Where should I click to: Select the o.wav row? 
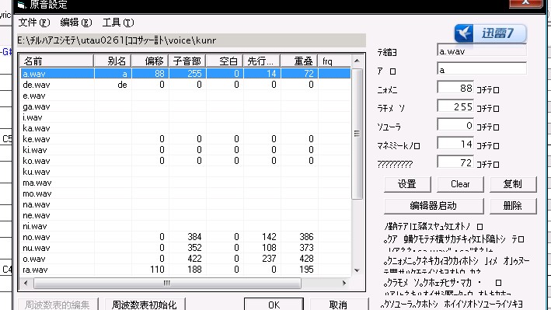click(186, 259)
